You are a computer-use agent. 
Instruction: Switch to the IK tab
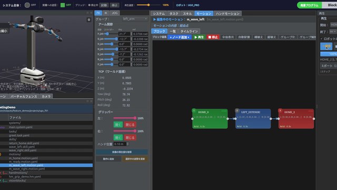point(106,13)
